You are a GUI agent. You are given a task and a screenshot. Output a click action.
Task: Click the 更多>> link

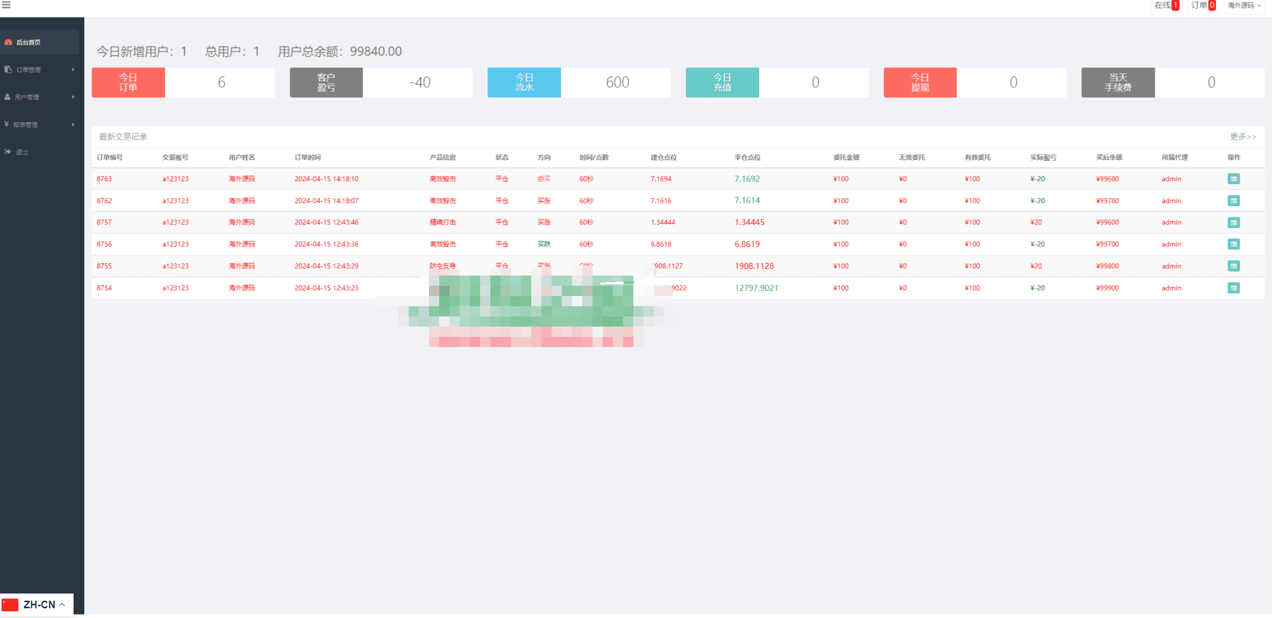(1243, 136)
